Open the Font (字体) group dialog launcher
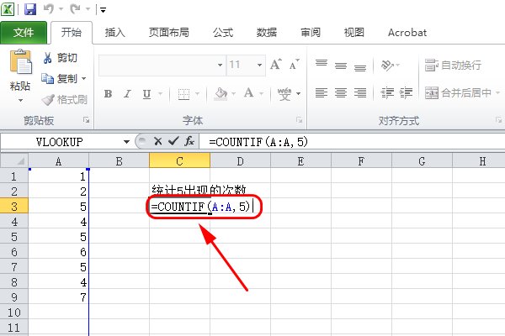 [x=299, y=120]
